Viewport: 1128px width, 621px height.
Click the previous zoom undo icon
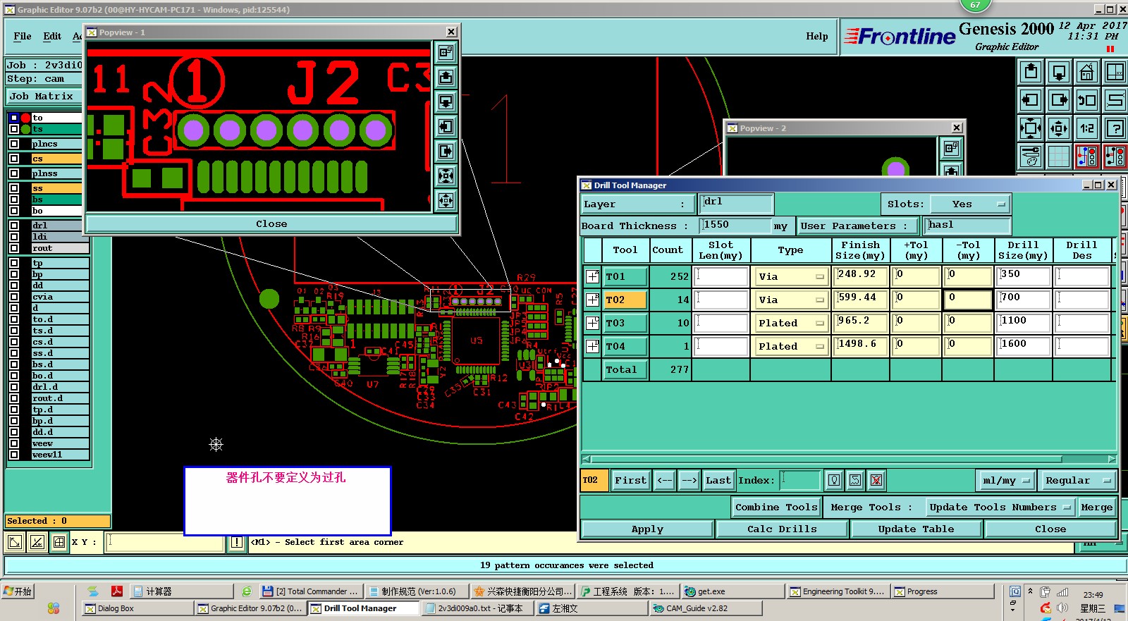tap(1087, 100)
